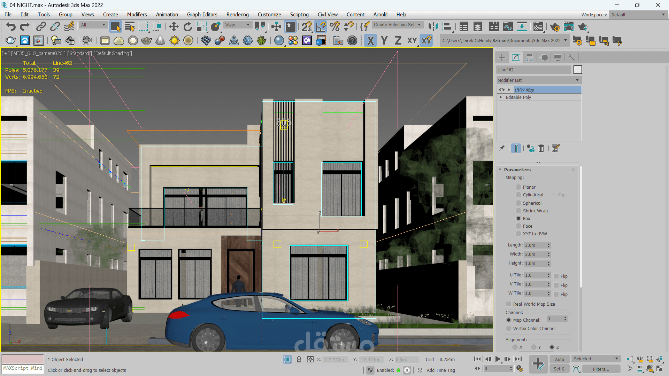Select the Move transform tool
This screenshot has height=376, width=669.
point(174,26)
